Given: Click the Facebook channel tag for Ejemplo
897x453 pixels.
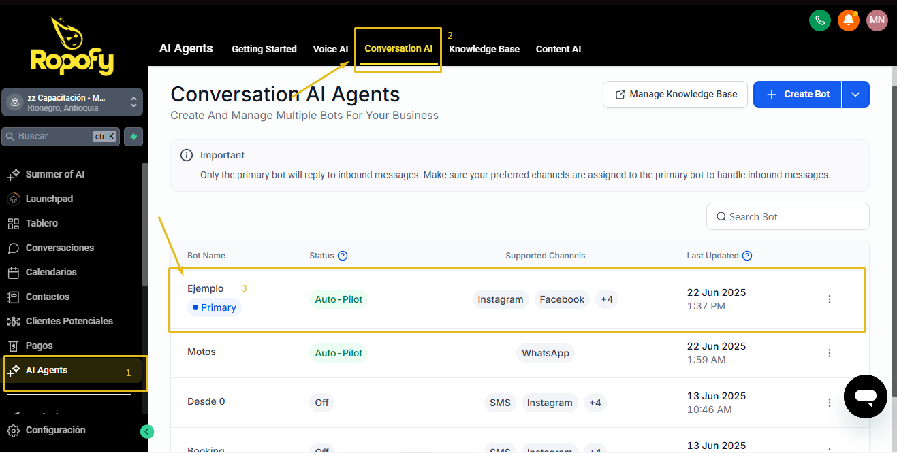Looking at the screenshot, I should click(562, 299).
